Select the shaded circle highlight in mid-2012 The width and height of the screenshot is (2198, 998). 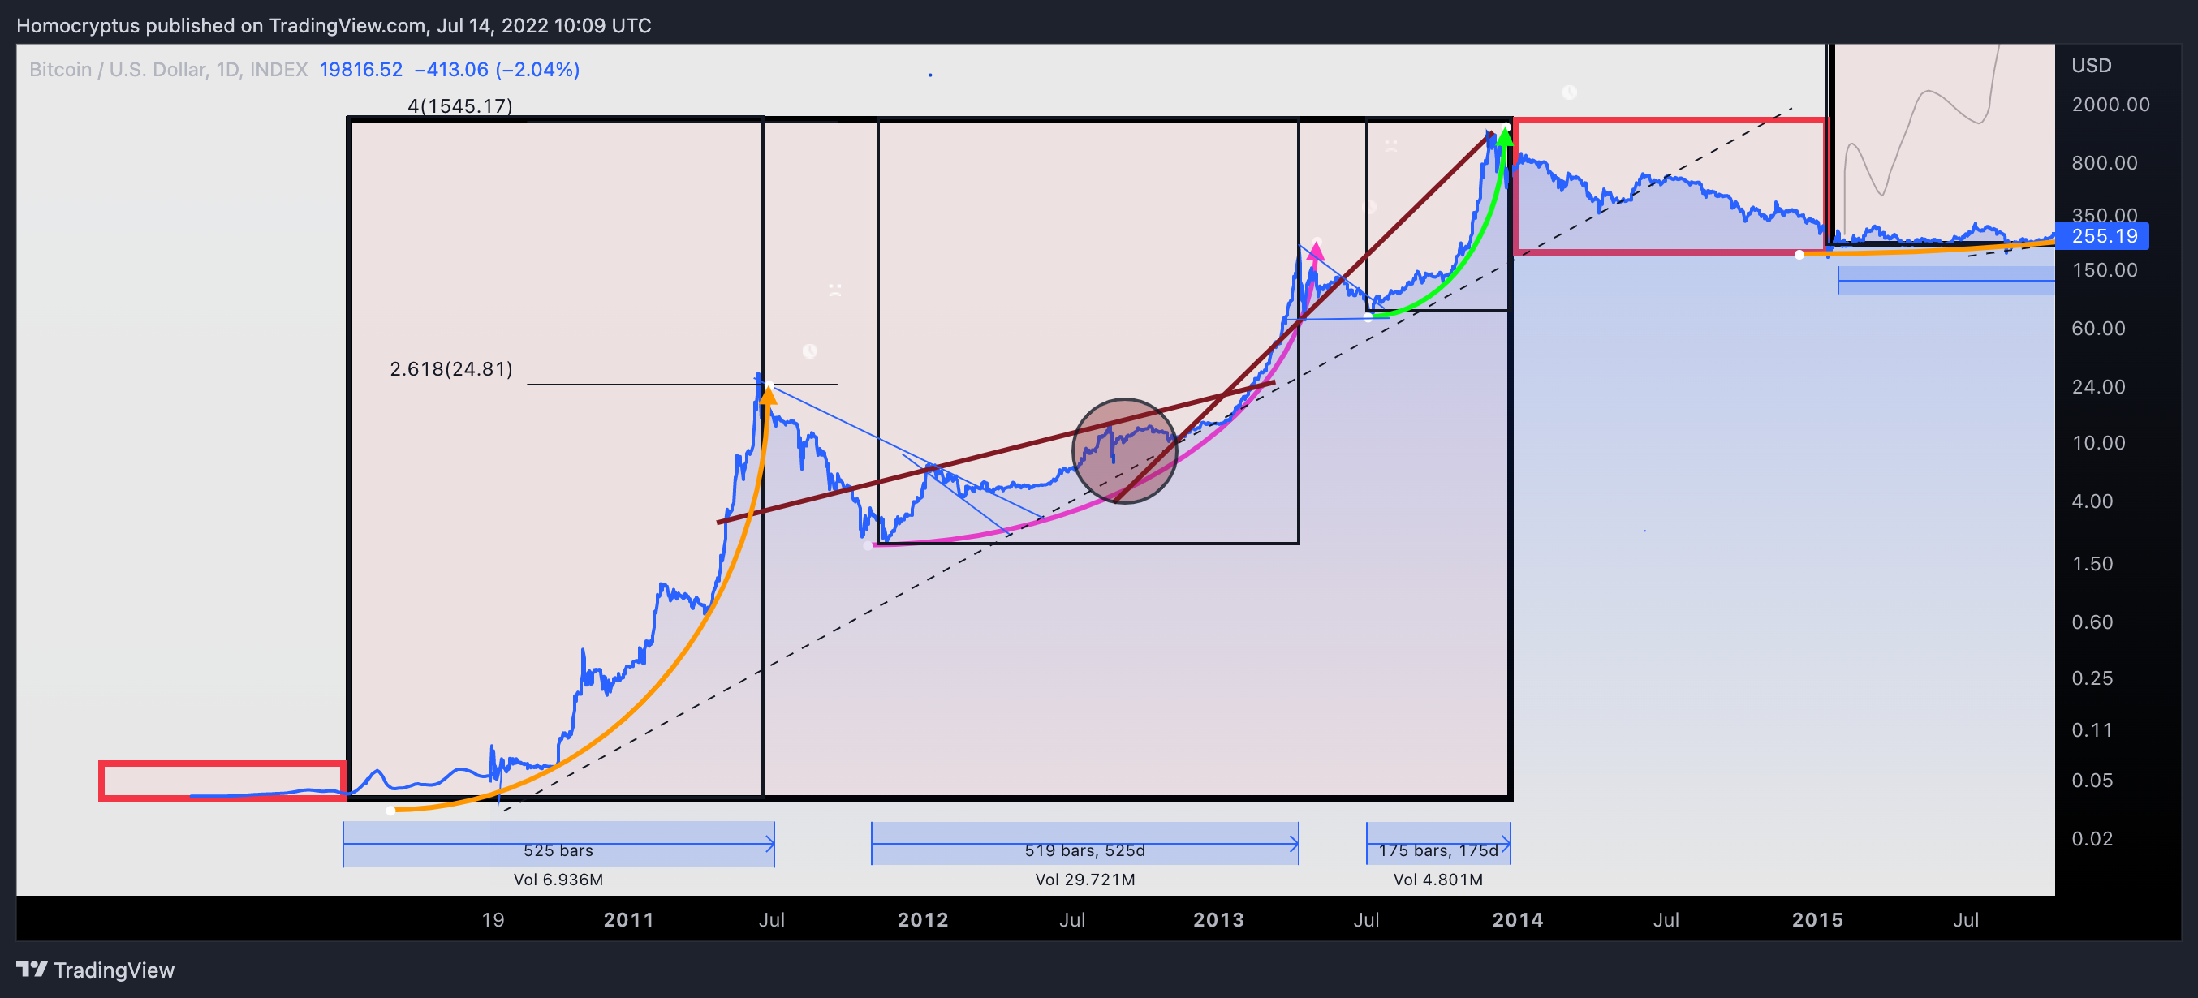[x=1125, y=451]
